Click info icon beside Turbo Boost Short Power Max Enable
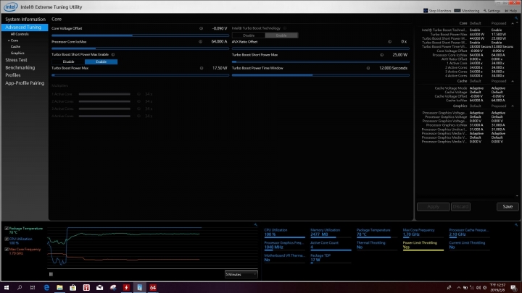Viewport: 522px width, 293px height. coord(113,54)
